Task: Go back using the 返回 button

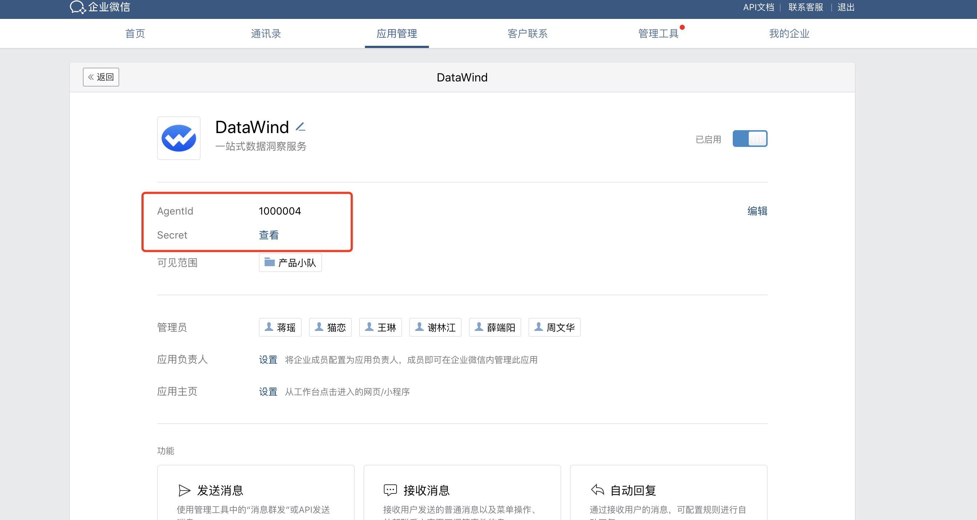Action: pos(101,77)
